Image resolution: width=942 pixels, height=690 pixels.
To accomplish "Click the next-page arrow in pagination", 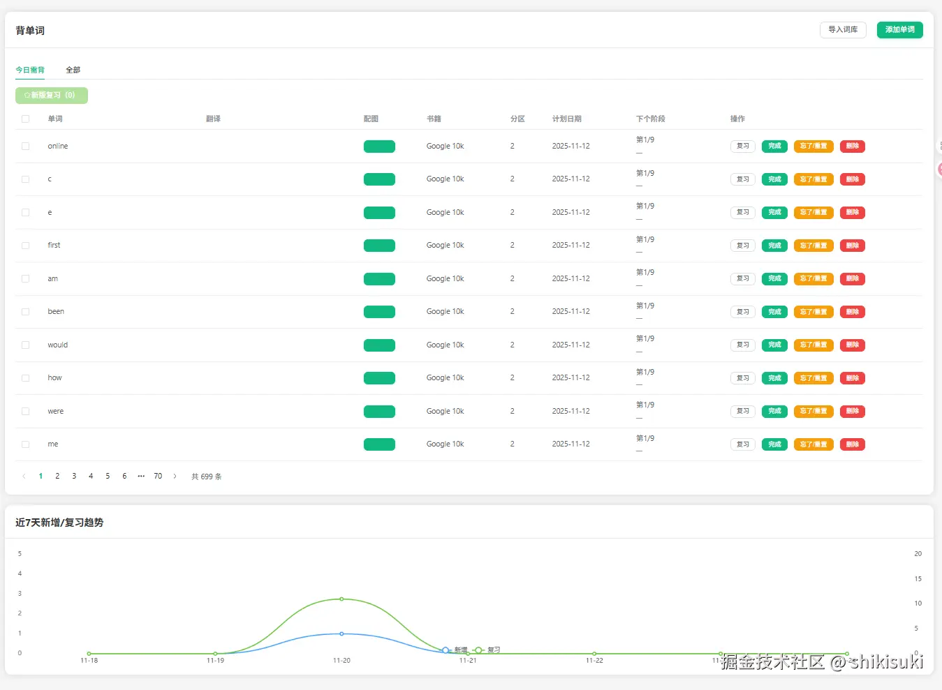I will [x=175, y=476].
